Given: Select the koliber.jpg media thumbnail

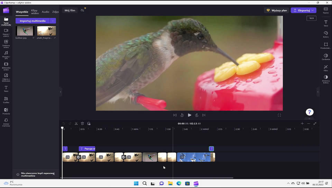Looking at the screenshot, I should (x=25, y=31).
